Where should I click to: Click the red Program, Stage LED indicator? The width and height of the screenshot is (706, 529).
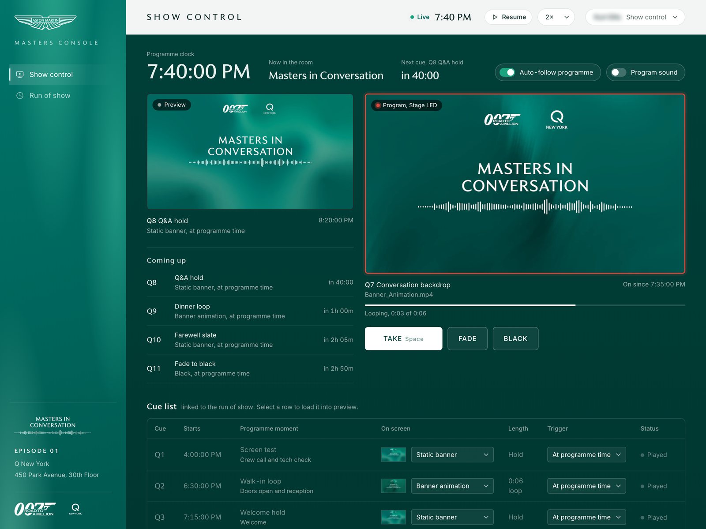pyautogui.click(x=378, y=105)
